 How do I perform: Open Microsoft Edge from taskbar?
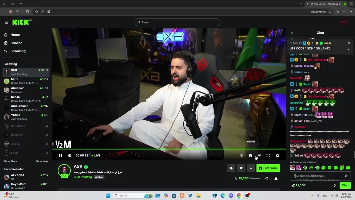coord(223,196)
